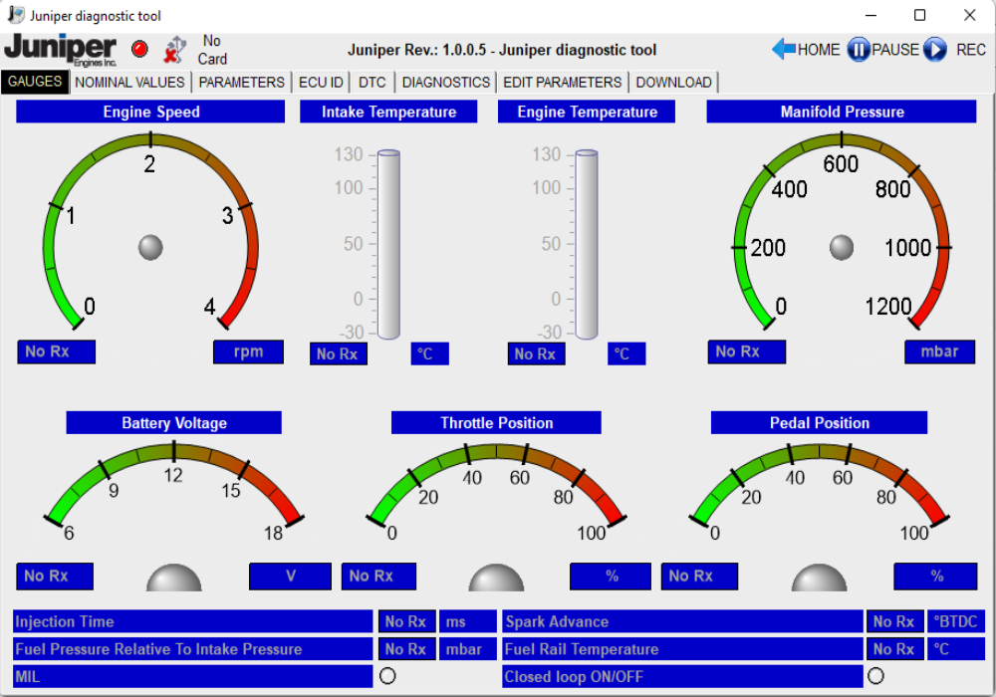Click the HOME text label

coord(817,49)
